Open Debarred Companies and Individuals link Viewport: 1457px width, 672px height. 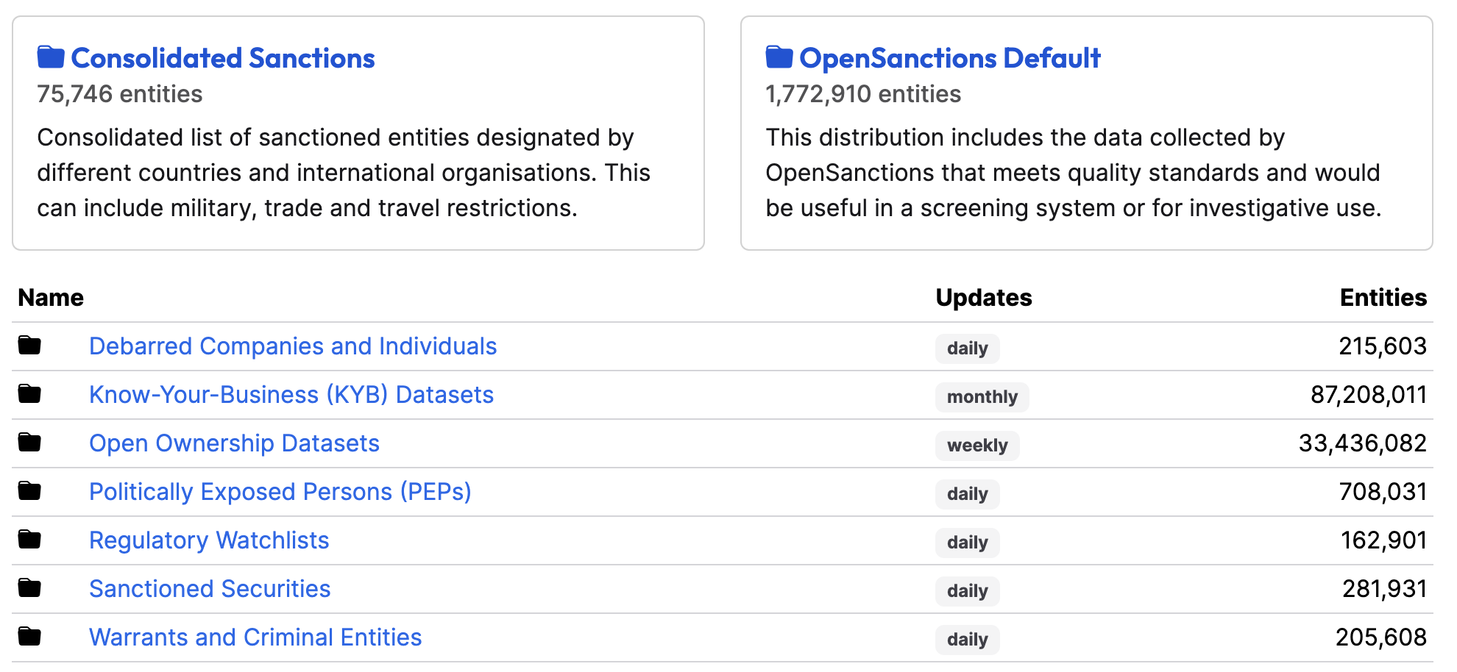293,346
